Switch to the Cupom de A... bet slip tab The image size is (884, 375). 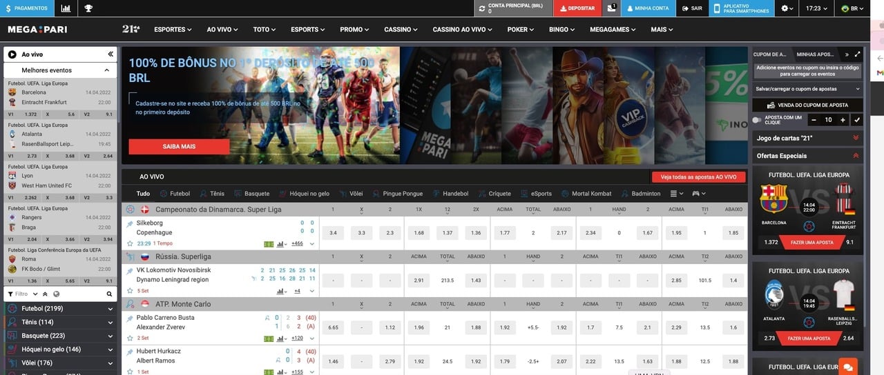coord(770,54)
